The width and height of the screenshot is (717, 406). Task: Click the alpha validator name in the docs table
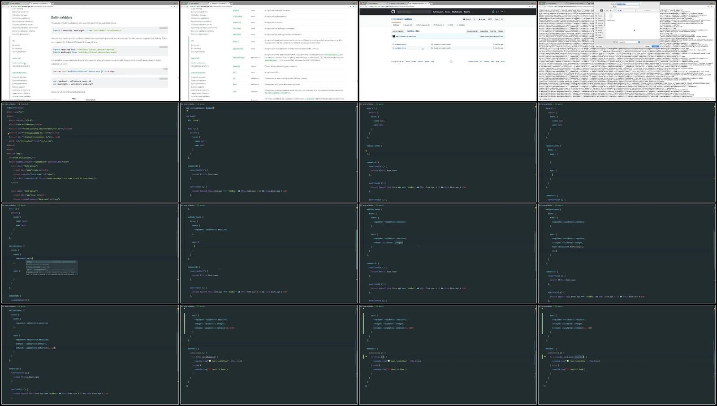tap(236, 10)
